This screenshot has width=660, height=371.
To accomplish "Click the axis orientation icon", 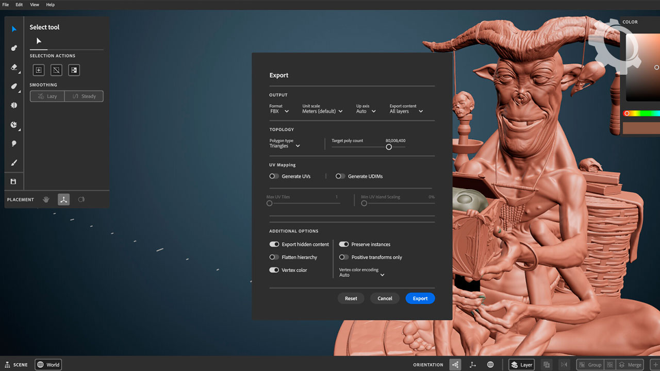I will [x=473, y=365].
